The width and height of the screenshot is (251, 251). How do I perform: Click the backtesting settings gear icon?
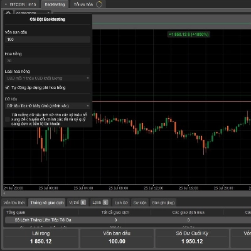[8, 13]
